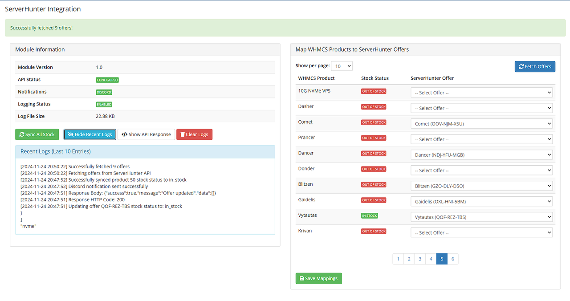Go to page 2 of mappings
Screen dimensions: 570x301
(409, 259)
